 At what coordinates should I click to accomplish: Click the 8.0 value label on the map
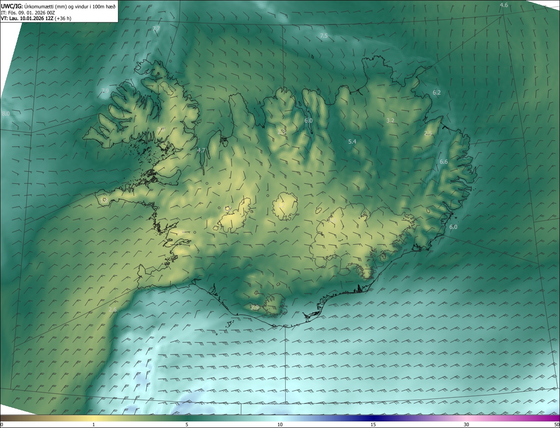coord(5,114)
